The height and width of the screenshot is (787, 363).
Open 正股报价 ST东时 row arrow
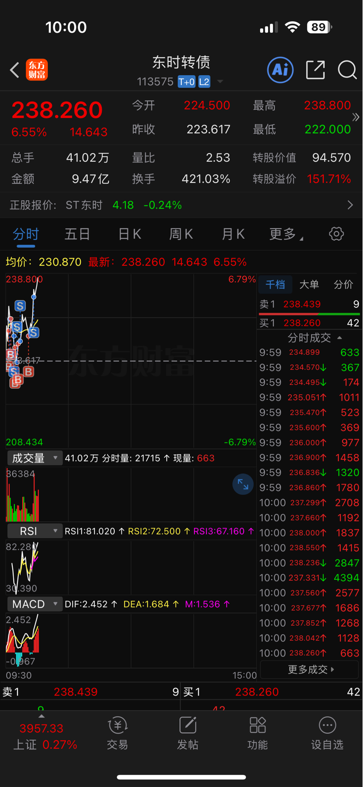tap(350, 205)
